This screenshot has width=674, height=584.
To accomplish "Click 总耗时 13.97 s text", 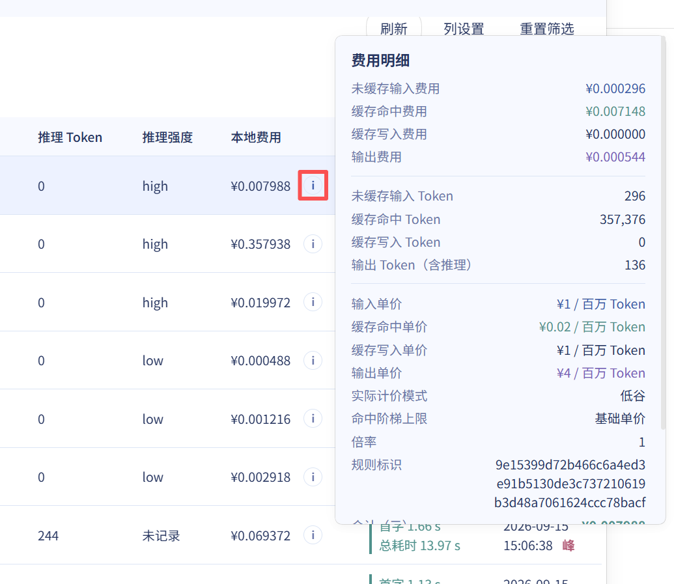I will click(x=419, y=546).
